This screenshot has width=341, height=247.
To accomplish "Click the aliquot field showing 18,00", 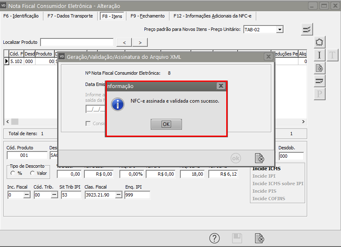I will (x=192, y=174).
